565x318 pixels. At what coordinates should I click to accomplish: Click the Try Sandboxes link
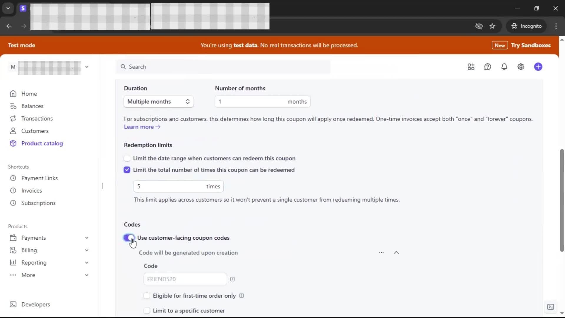point(531,45)
